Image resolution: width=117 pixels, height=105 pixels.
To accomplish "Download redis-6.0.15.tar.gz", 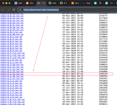I will [12, 20].
